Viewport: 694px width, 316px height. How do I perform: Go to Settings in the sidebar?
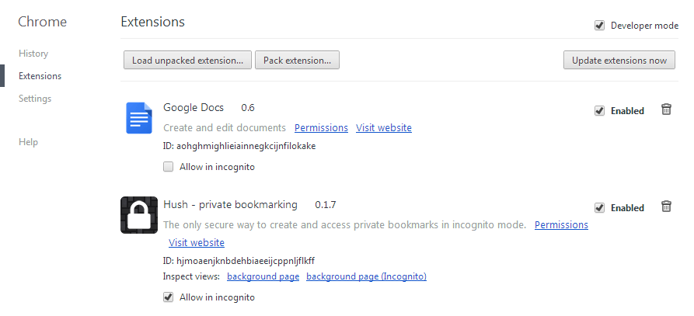pyautogui.click(x=35, y=99)
